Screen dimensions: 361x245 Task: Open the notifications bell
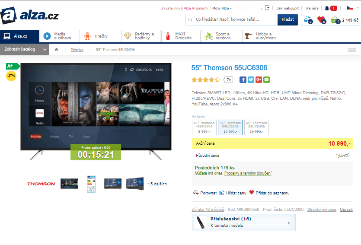327,8
